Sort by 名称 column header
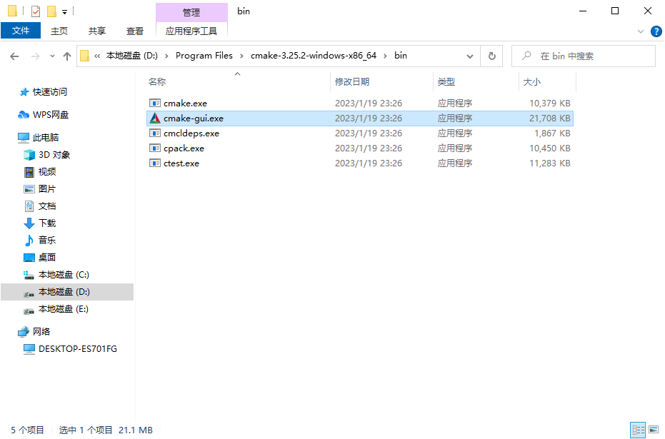Screen dimensions: 665x439 click(x=157, y=82)
